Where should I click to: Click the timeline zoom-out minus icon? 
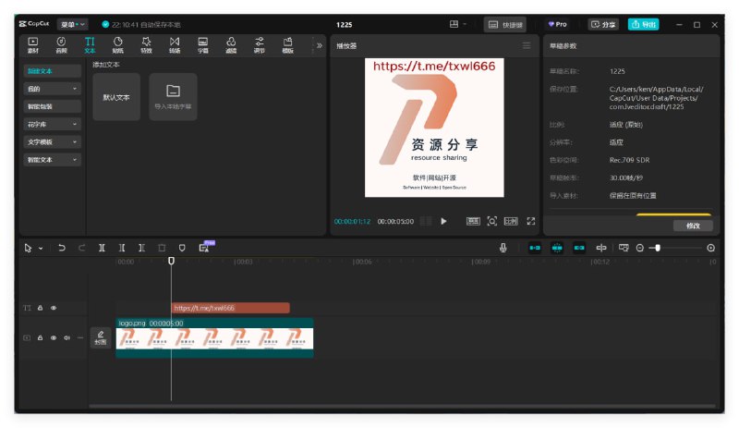click(x=639, y=248)
